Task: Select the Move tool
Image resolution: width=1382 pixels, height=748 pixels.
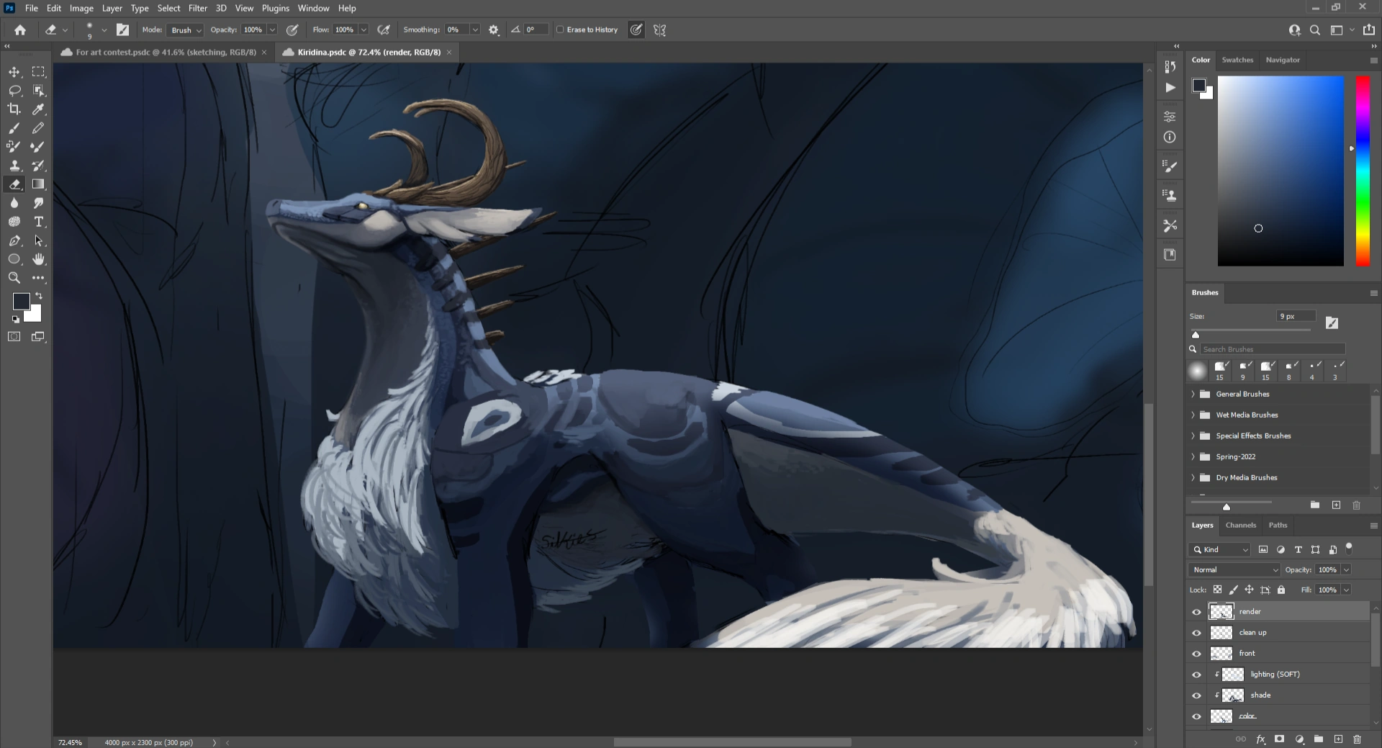Action: coord(14,71)
